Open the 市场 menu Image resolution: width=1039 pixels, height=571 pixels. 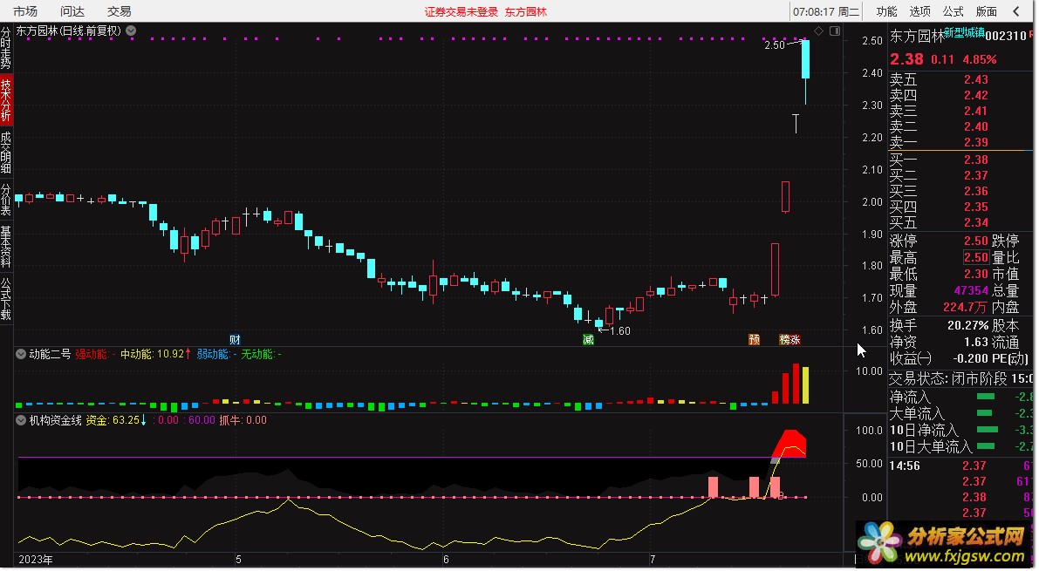(x=25, y=11)
